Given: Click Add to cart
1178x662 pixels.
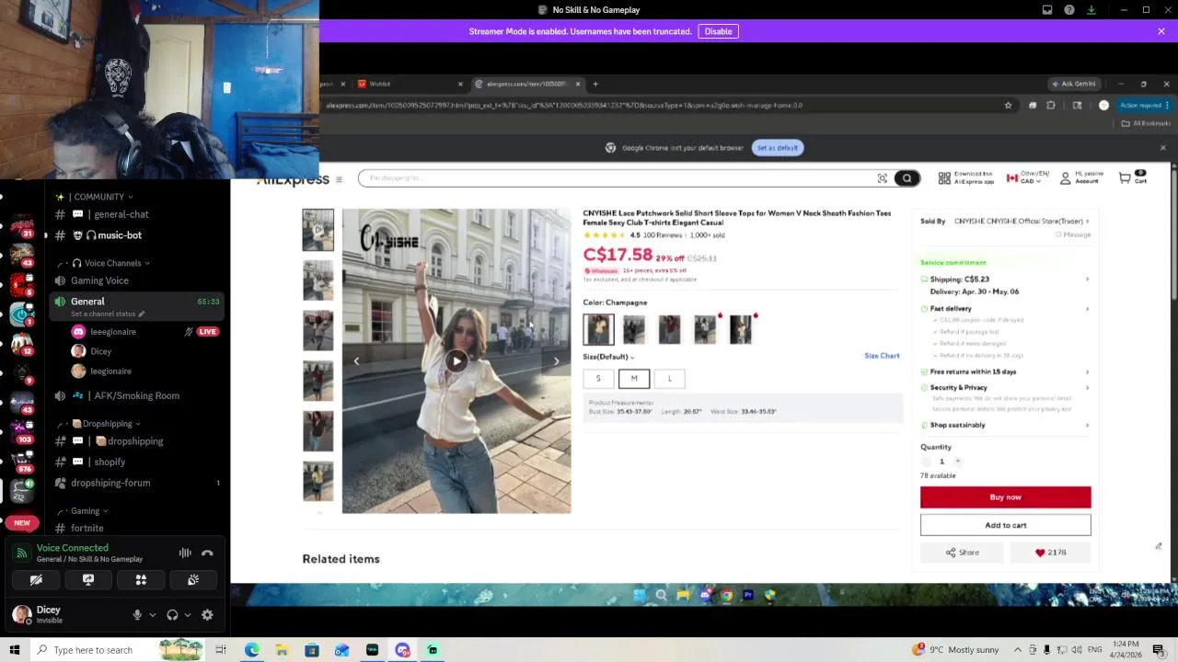Looking at the screenshot, I should pyautogui.click(x=1005, y=525).
